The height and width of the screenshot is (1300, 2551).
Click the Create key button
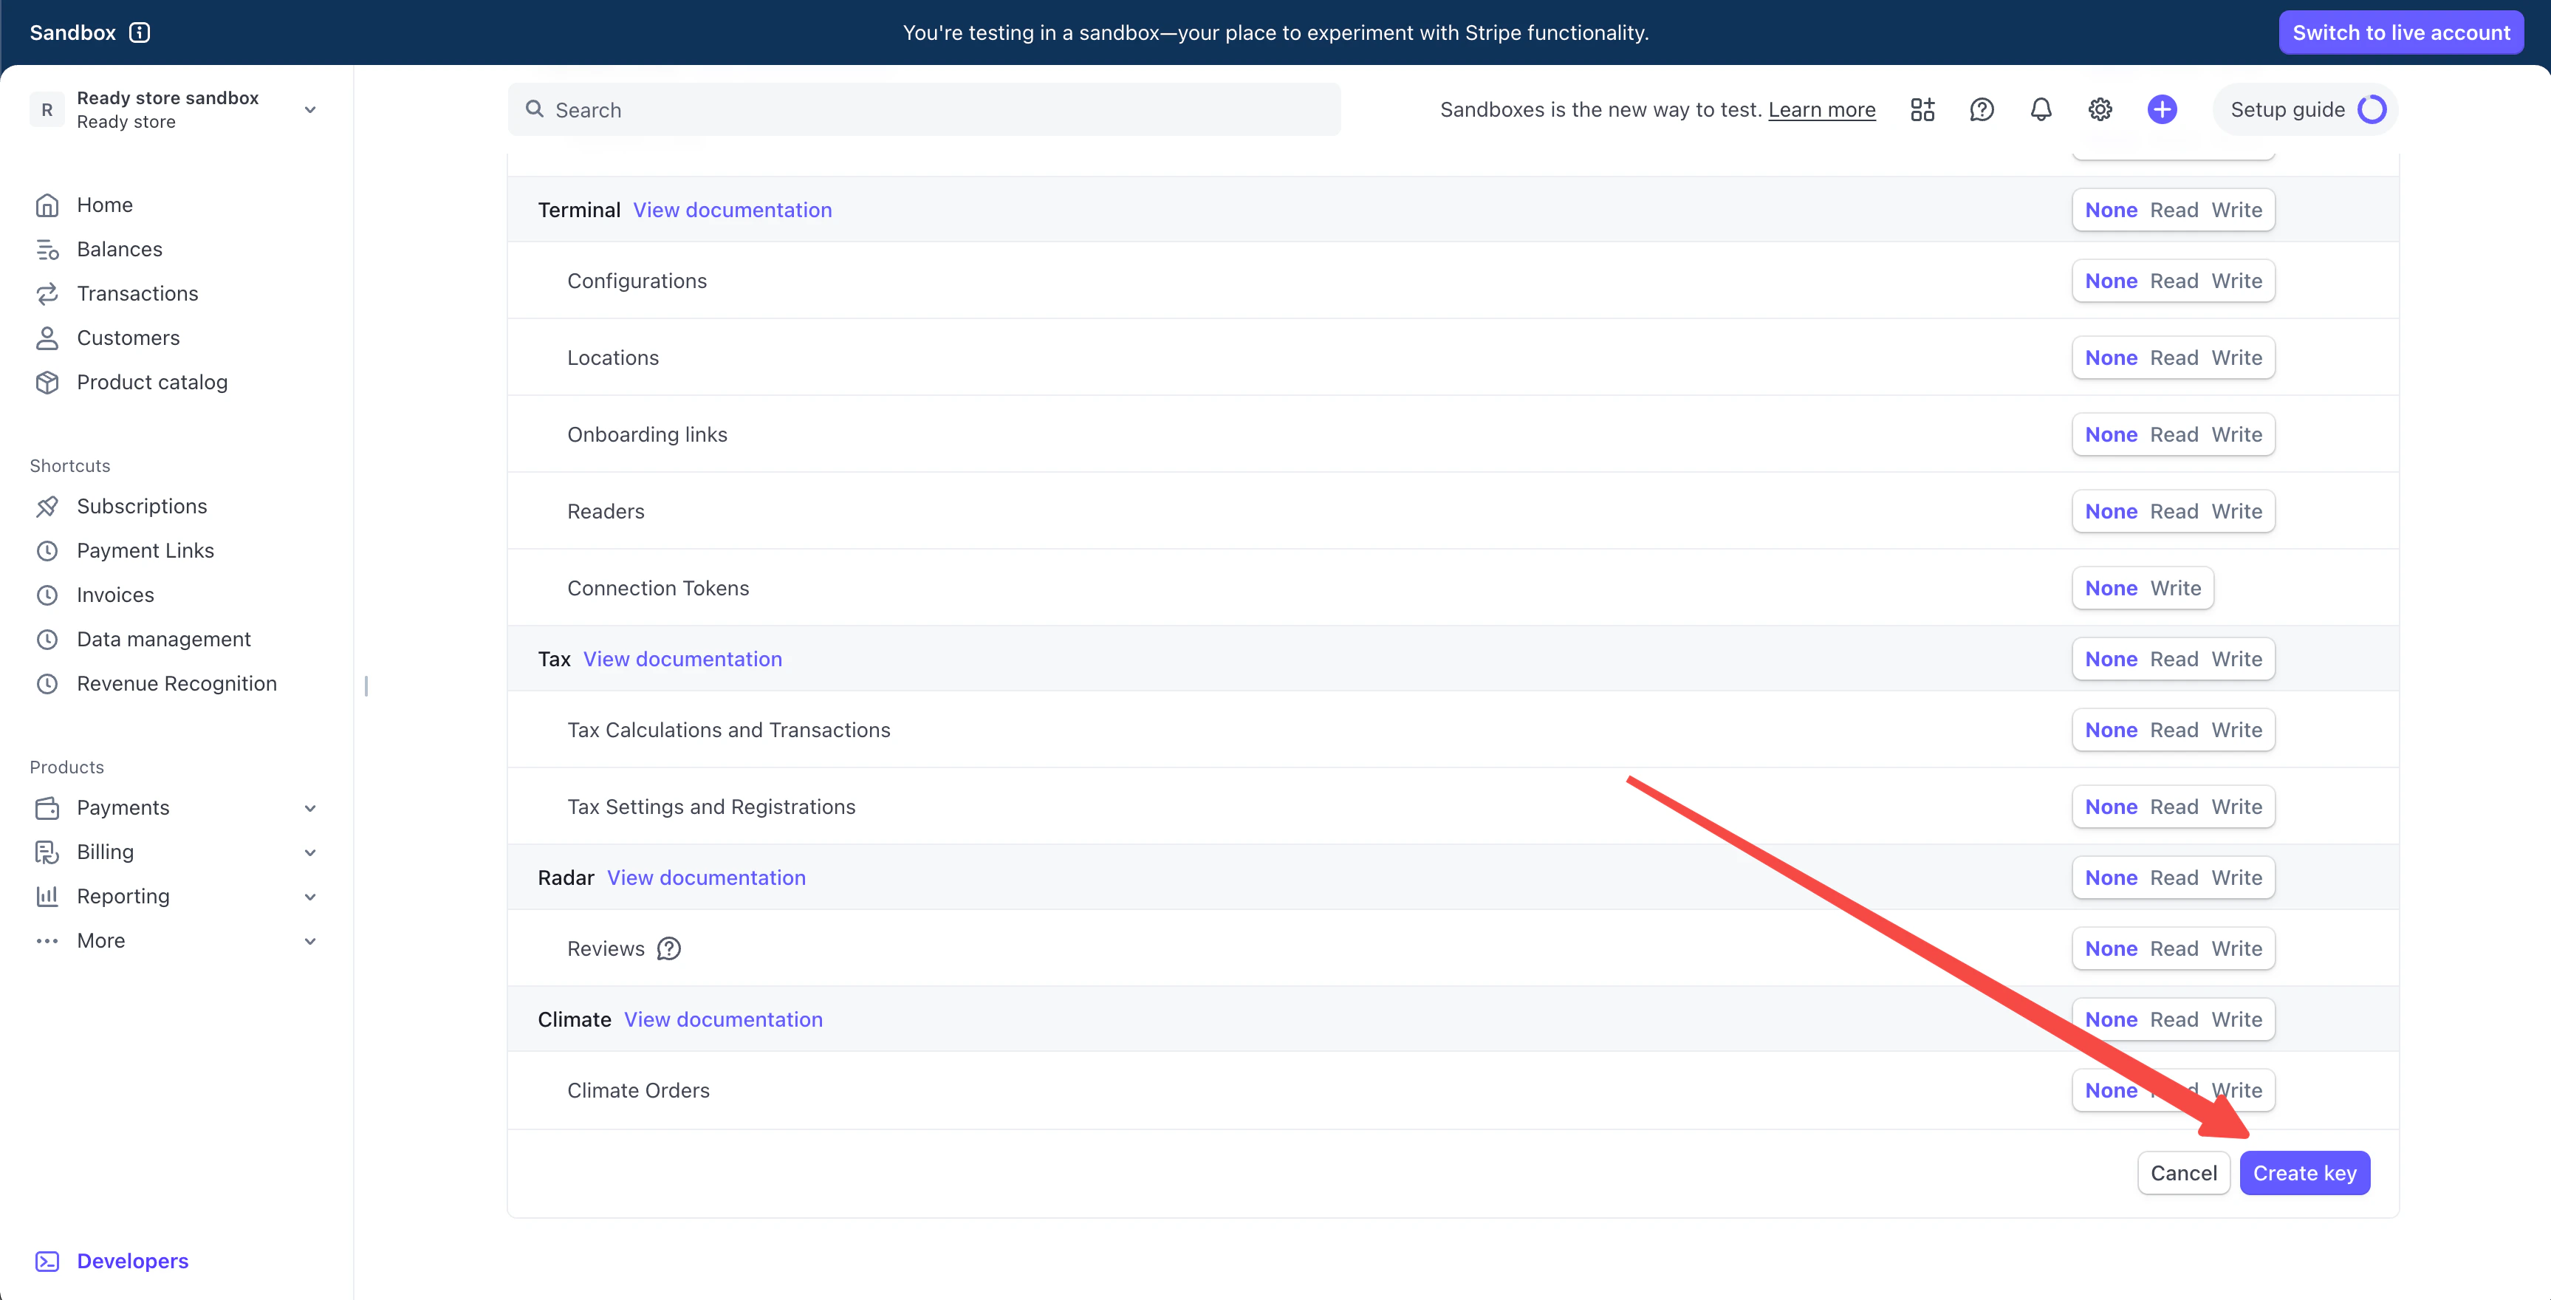coord(2304,1172)
